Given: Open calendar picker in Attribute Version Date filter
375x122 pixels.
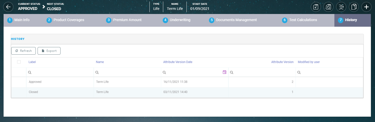Looking at the screenshot, I should click(225, 72).
